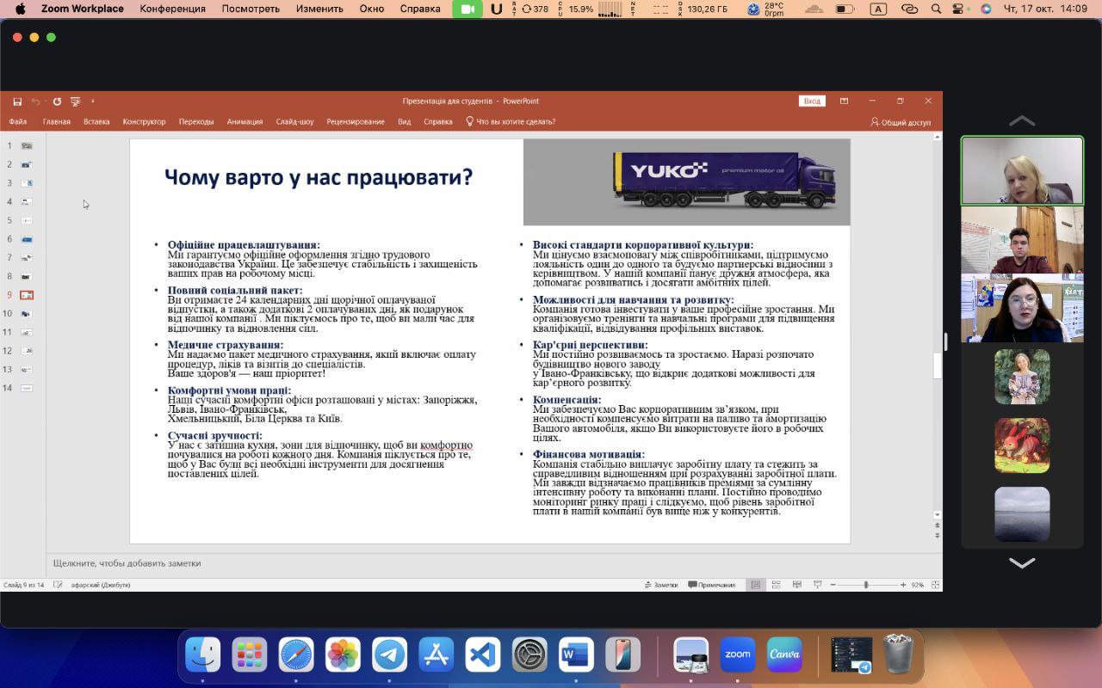Toggle the Примечания comments pane

(x=711, y=585)
